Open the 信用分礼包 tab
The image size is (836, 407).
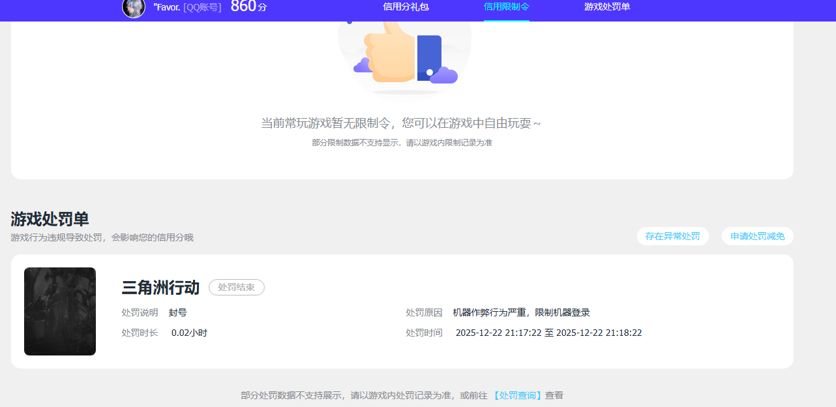pos(406,7)
